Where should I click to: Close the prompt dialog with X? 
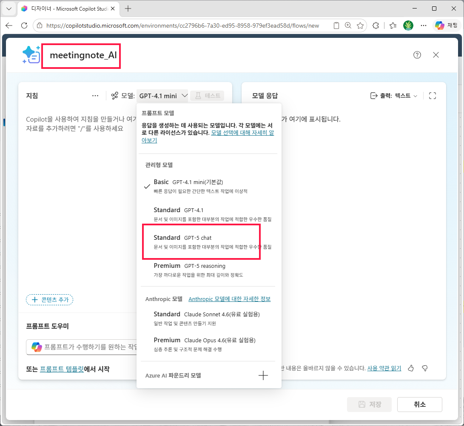(x=436, y=55)
